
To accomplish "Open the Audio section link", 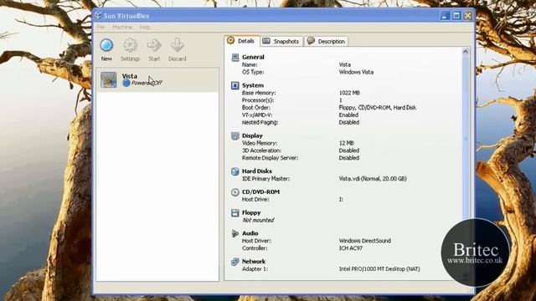I will point(250,234).
